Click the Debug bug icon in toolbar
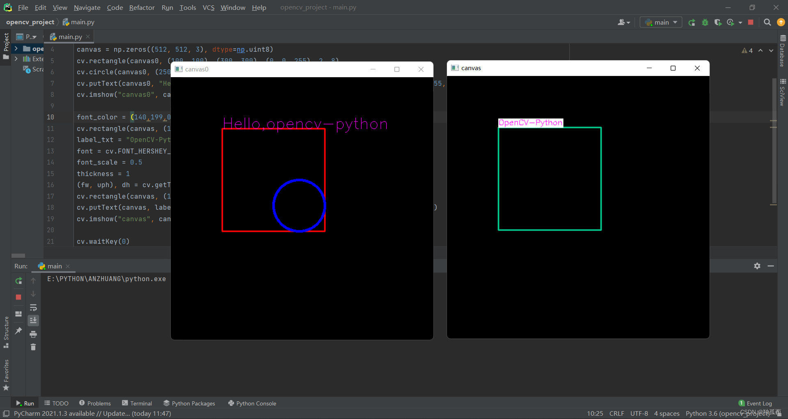 [705, 22]
